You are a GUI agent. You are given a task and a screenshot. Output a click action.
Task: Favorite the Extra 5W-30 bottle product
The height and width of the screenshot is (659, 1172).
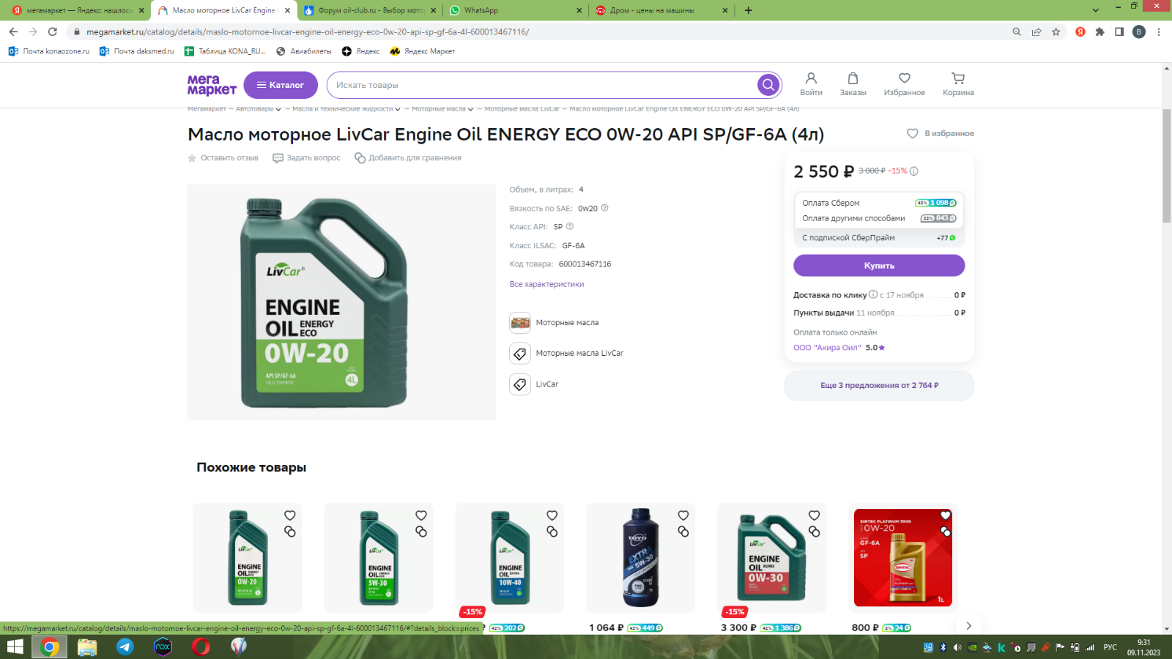tap(683, 515)
